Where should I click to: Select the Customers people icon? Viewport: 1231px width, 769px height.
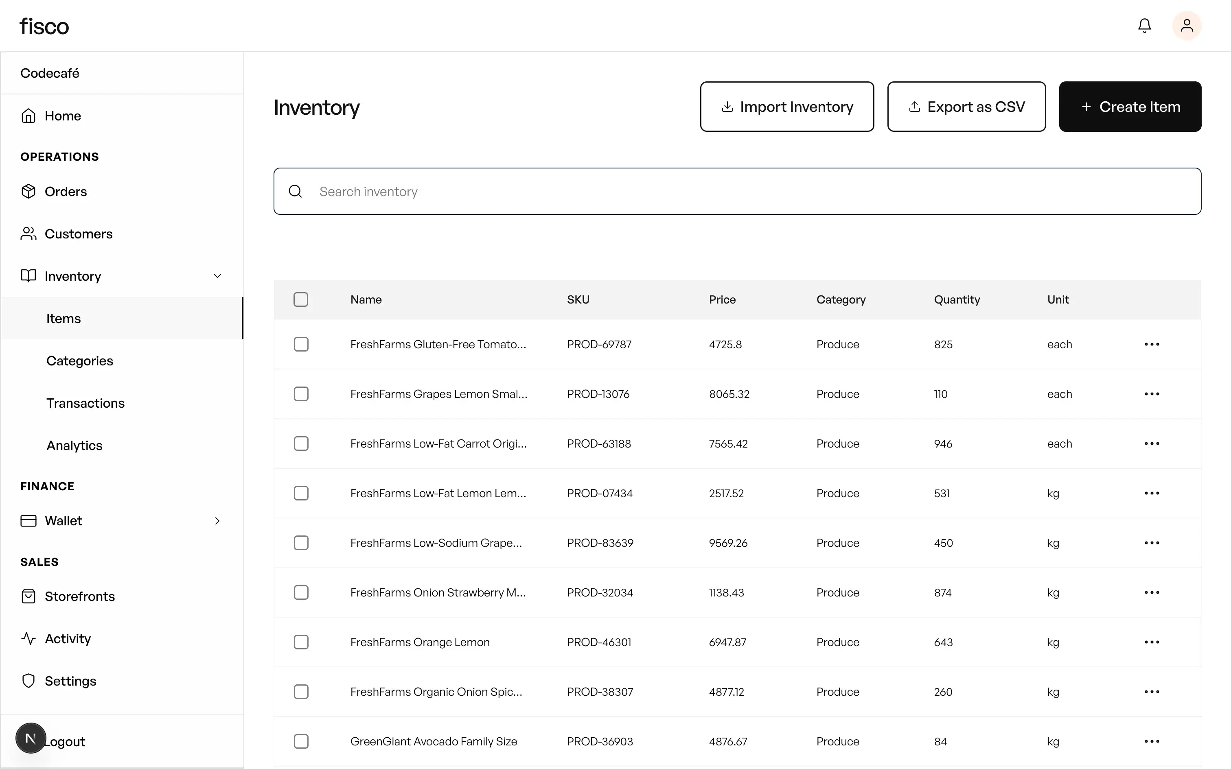coord(28,234)
